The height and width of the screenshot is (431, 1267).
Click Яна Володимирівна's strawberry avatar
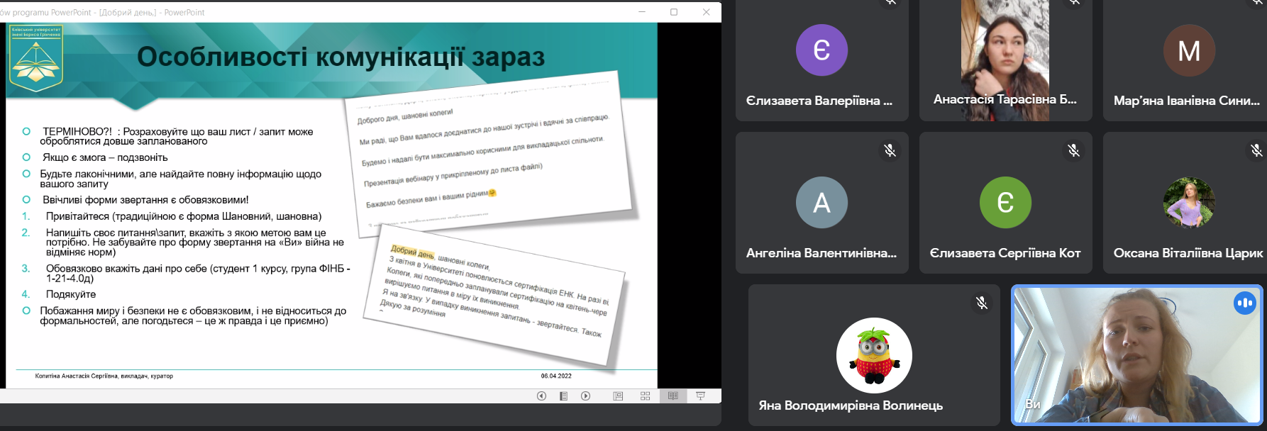pos(874,355)
